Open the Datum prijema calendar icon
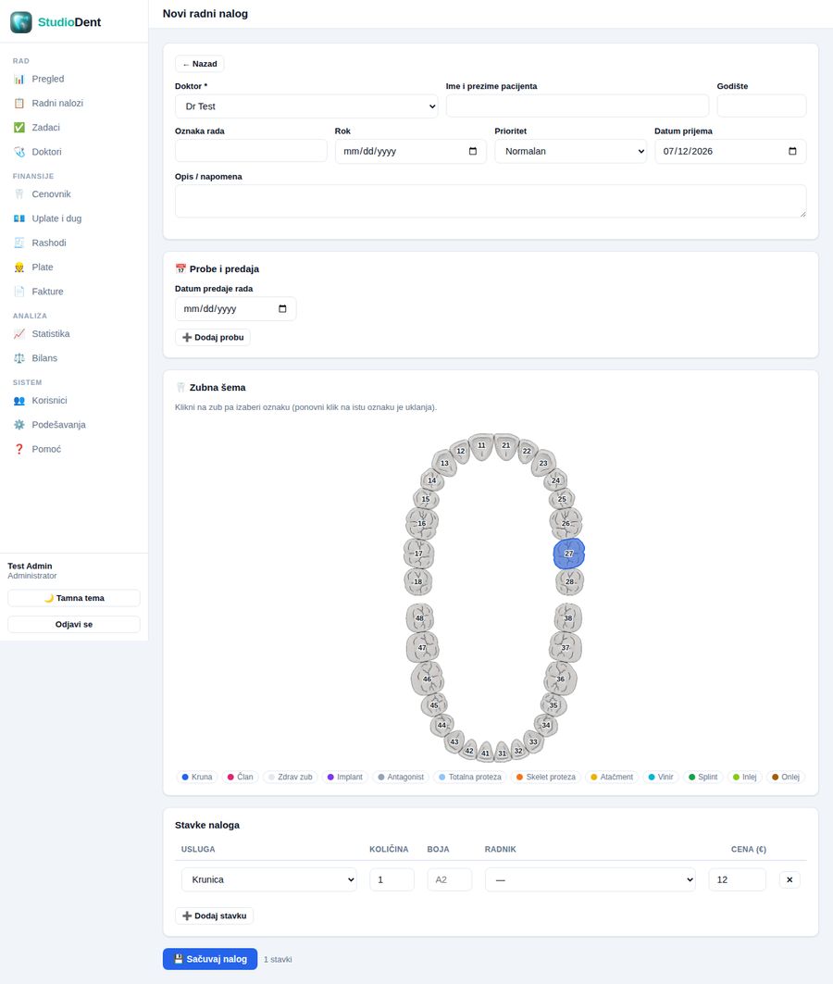833x984 pixels. pyautogui.click(x=792, y=151)
